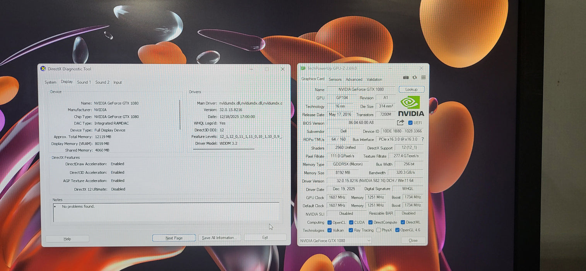Click the Die Size value 314 mm²

pyautogui.click(x=386, y=106)
